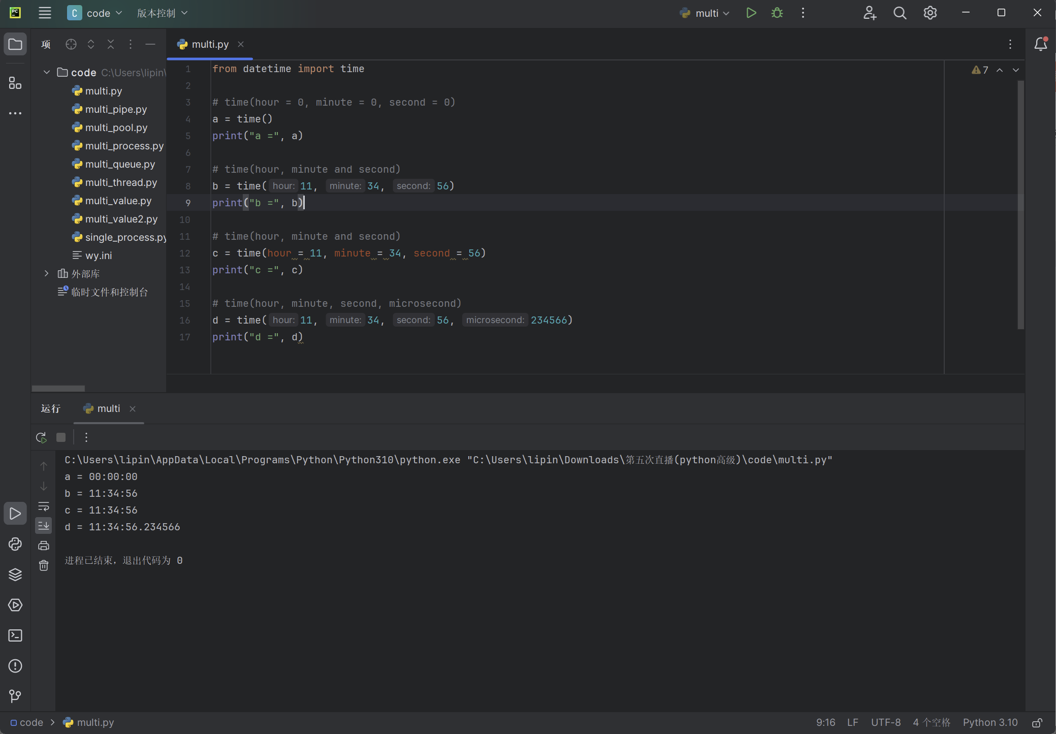This screenshot has height=734, width=1056.
Task: Expand the 外部库 node
Action: click(x=47, y=273)
